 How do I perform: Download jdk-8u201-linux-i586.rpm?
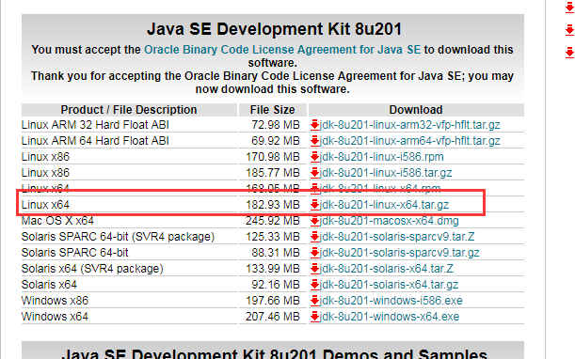[382, 157]
